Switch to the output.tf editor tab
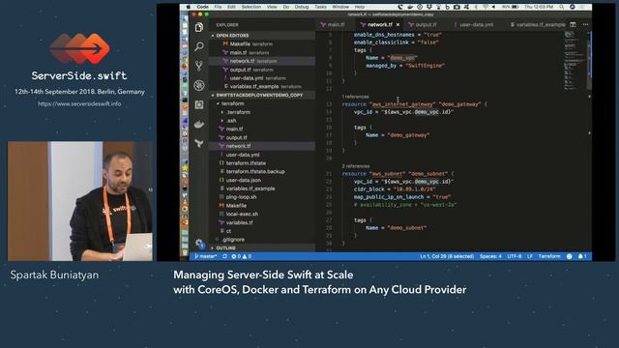This screenshot has width=619, height=348. (x=423, y=24)
